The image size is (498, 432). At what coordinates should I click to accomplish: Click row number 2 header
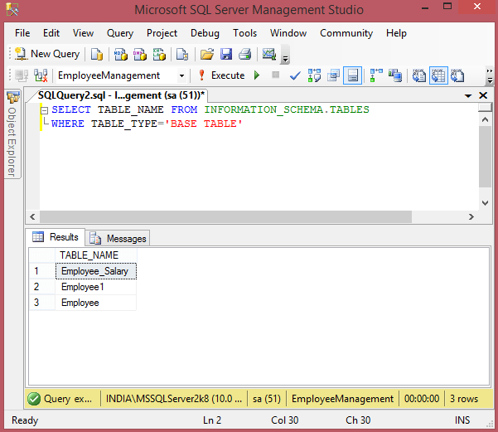click(42, 287)
